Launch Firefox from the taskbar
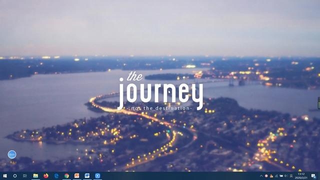 pyautogui.click(x=46, y=175)
